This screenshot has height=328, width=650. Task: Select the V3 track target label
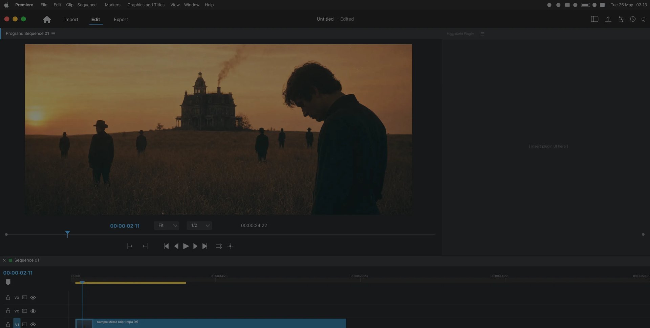click(x=17, y=298)
